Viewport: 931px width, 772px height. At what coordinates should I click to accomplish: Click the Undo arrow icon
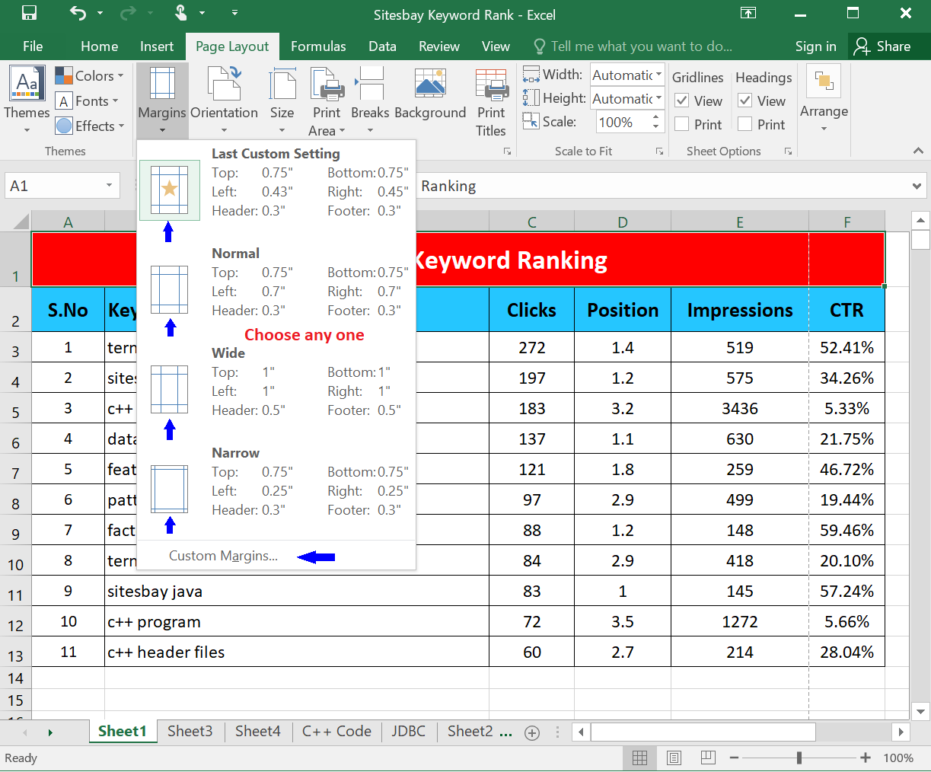click(x=77, y=13)
